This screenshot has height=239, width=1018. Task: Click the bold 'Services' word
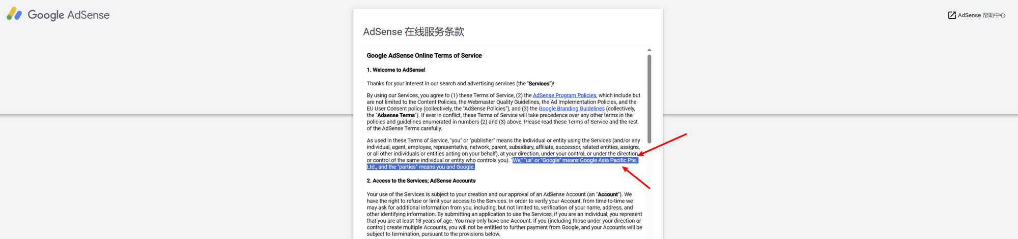(539, 84)
